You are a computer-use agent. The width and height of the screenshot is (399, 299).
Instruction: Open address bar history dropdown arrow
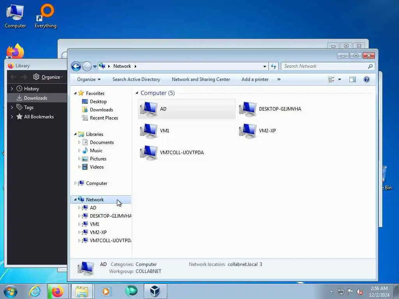[x=265, y=66]
